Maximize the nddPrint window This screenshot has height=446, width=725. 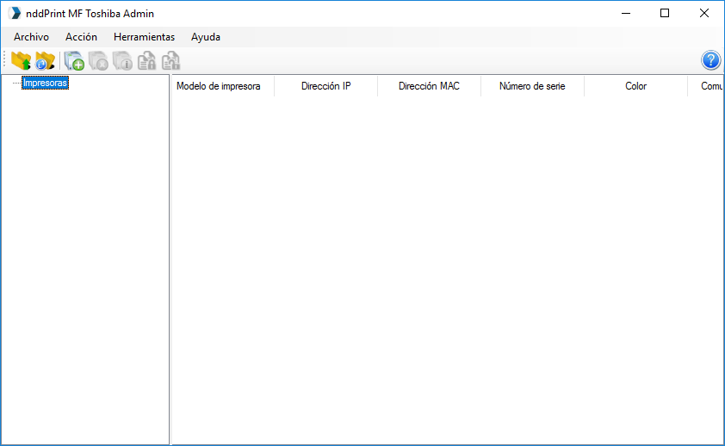click(665, 14)
